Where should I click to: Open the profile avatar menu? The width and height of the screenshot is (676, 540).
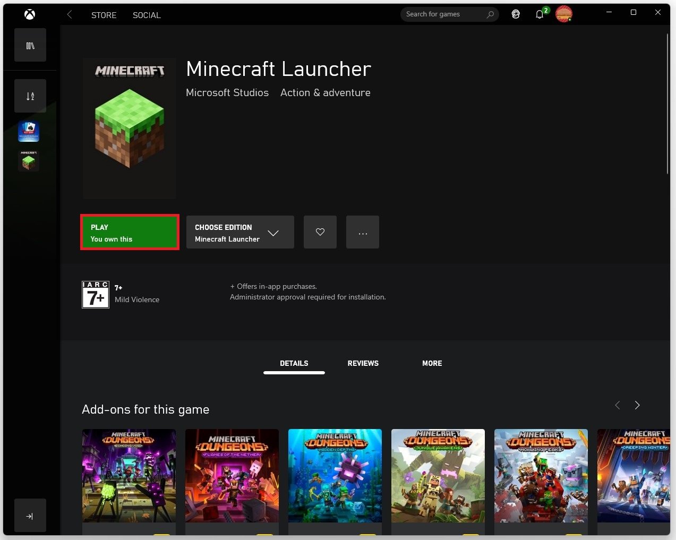[564, 14]
